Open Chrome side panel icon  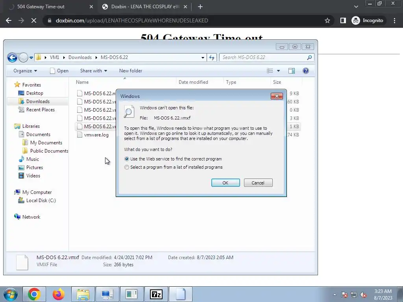click(343, 20)
